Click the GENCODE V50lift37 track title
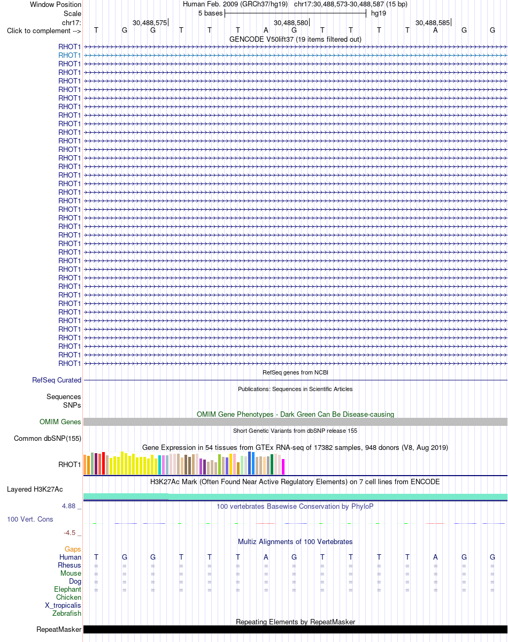The width and height of the screenshot is (508, 642). point(295,39)
